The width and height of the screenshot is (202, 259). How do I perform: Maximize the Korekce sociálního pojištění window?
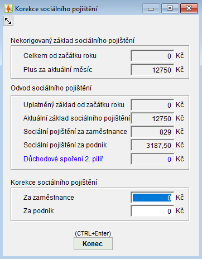tap(170, 8)
